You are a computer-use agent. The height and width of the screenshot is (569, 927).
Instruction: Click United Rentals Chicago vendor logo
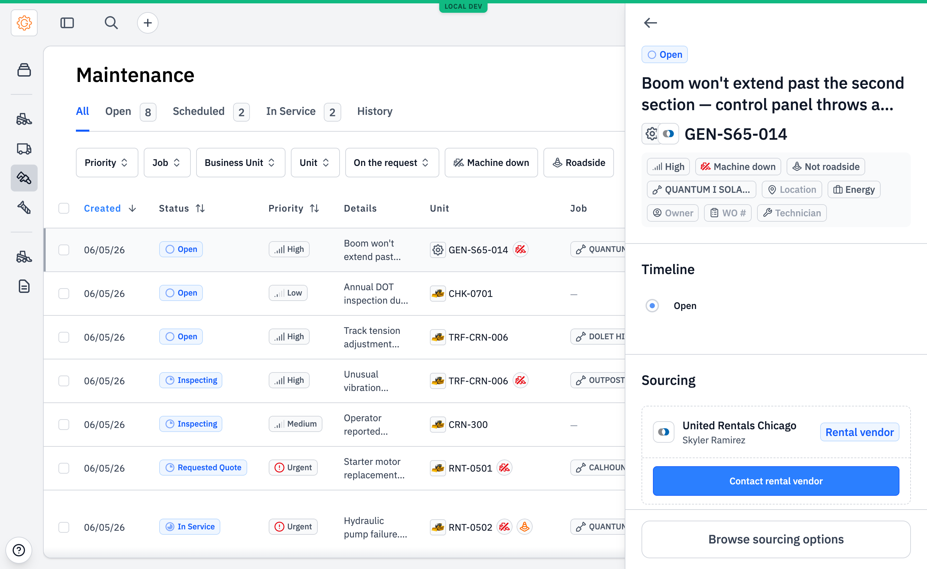click(x=664, y=432)
